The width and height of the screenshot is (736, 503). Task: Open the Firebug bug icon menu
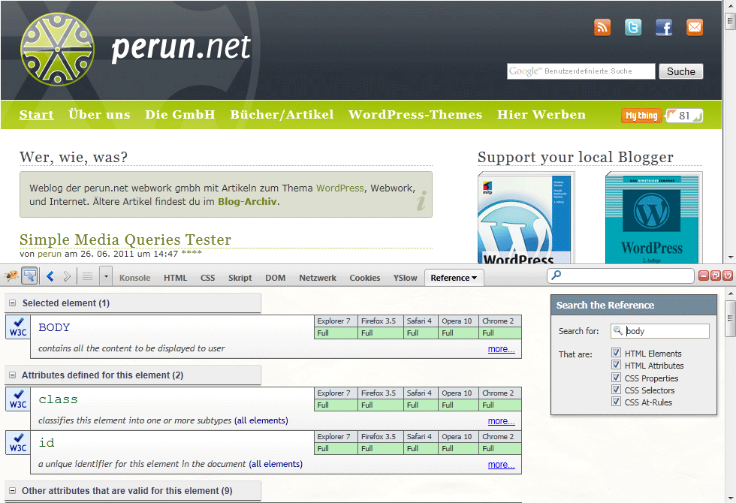click(11, 276)
